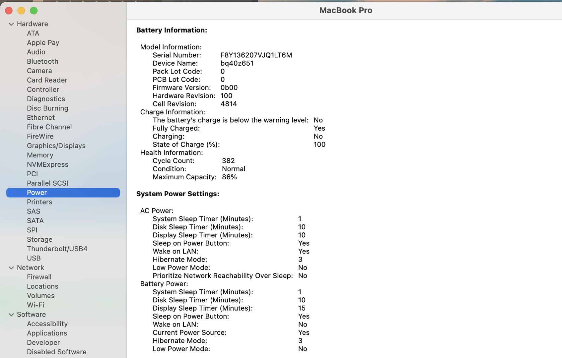562x358 pixels.
Task: Click the Network category label
Action: coord(30,268)
